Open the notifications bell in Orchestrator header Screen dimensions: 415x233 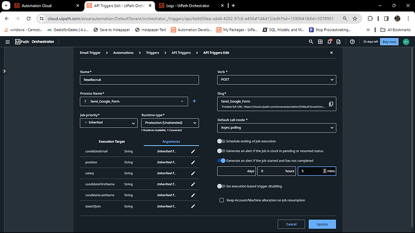click(329, 42)
